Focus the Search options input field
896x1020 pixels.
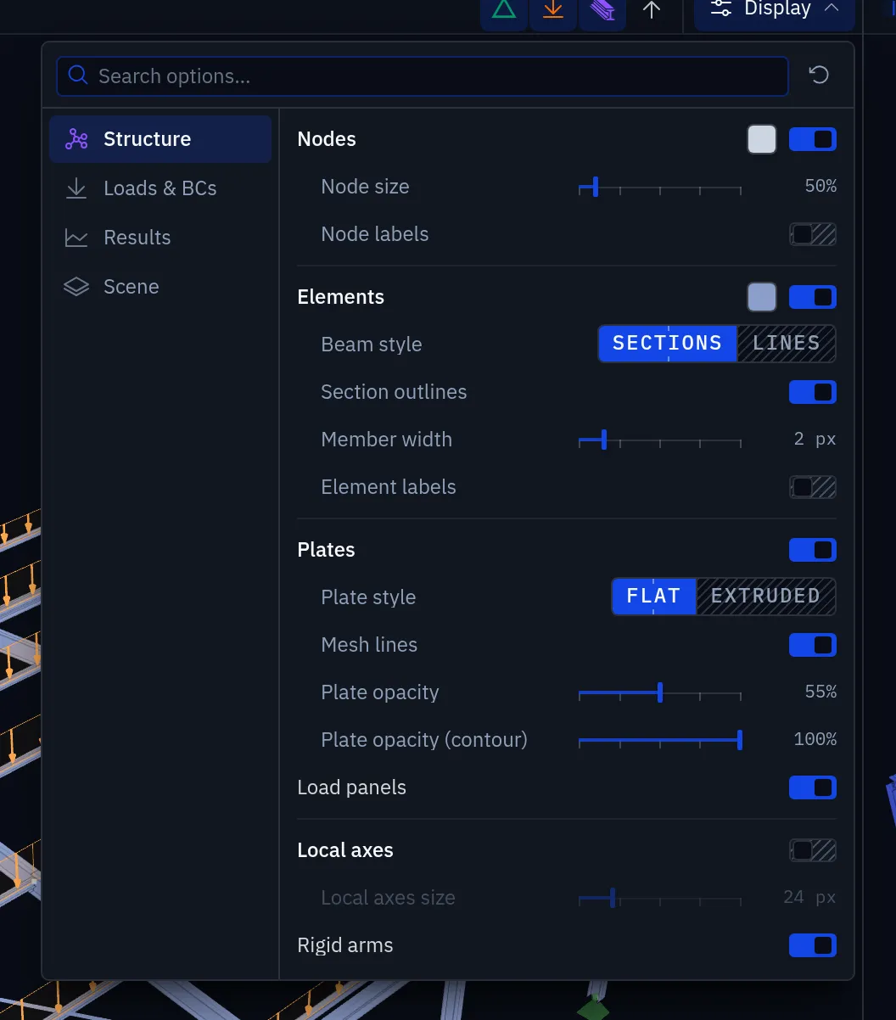click(x=423, y=76)
